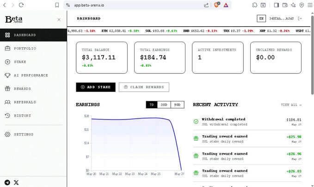This screenshot has width=314, height=187.
Task: Open Portfolio in sidebar
Action: point(33,48)
